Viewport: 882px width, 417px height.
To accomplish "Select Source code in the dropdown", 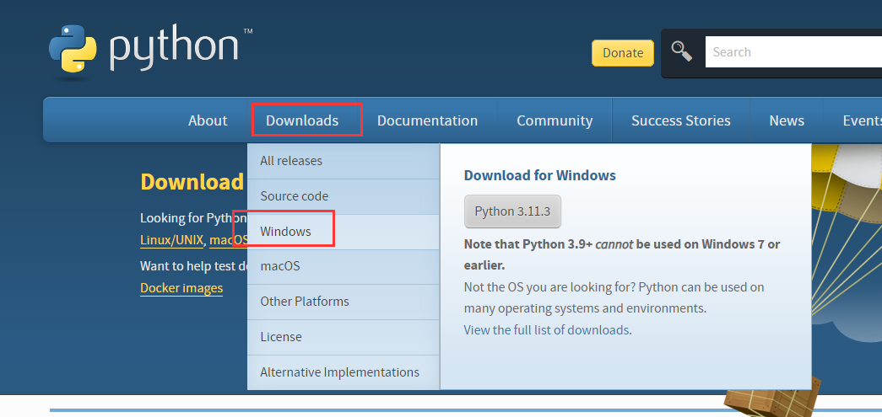I will (x=344, y=196).
